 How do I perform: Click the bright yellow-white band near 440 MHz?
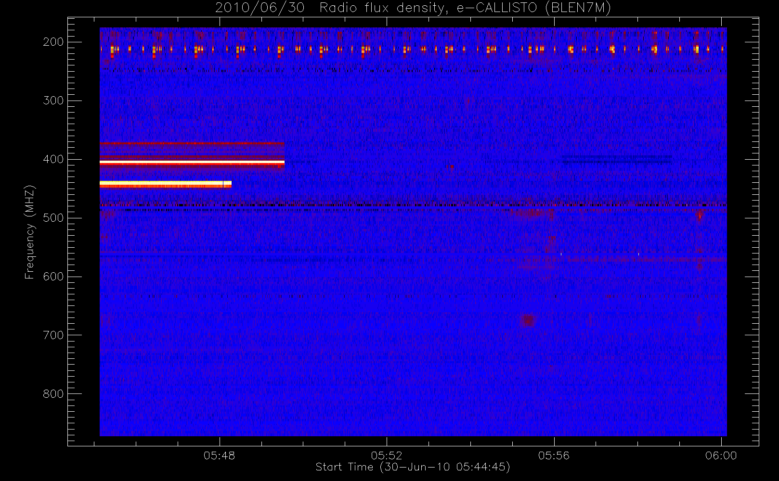166,184
